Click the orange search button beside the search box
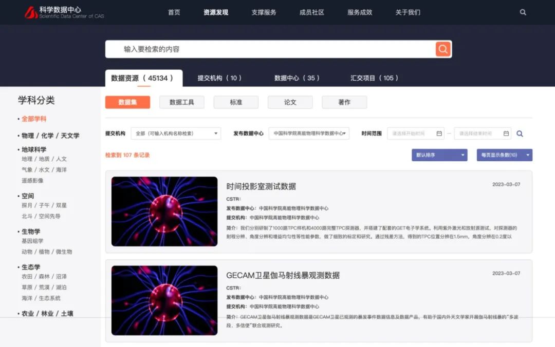 click(x=442, y=49)
